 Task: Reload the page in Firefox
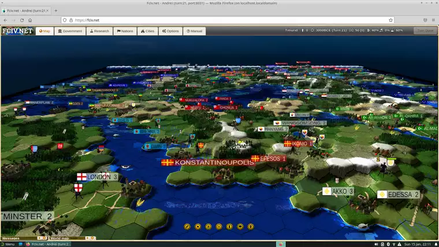point(22,20)
